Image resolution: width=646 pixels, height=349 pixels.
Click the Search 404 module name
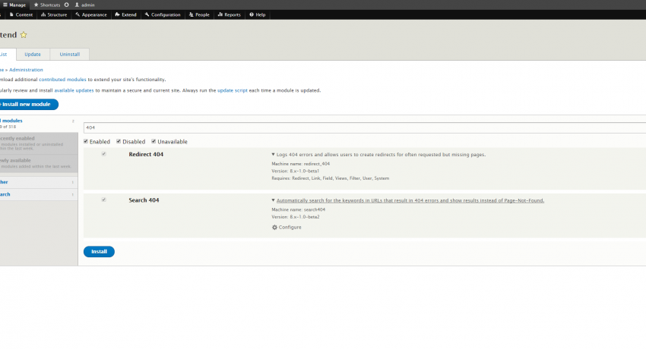144,200
